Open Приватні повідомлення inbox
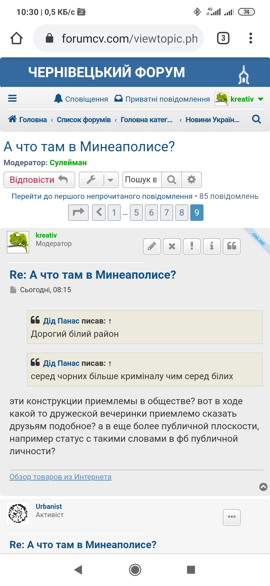Viewport: 270px width, 586px height. 162,99
